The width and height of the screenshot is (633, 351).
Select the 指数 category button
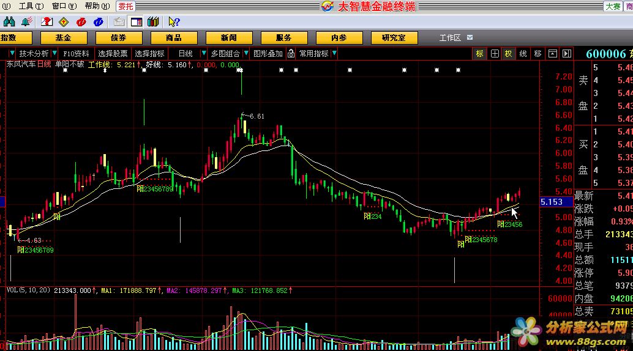click(15, 38)
